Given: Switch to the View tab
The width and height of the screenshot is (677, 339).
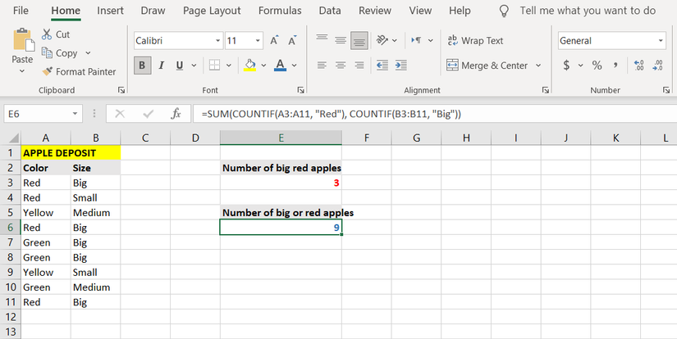Looking at the screenshot, I should pyautogui.click(x=420, y=11).
